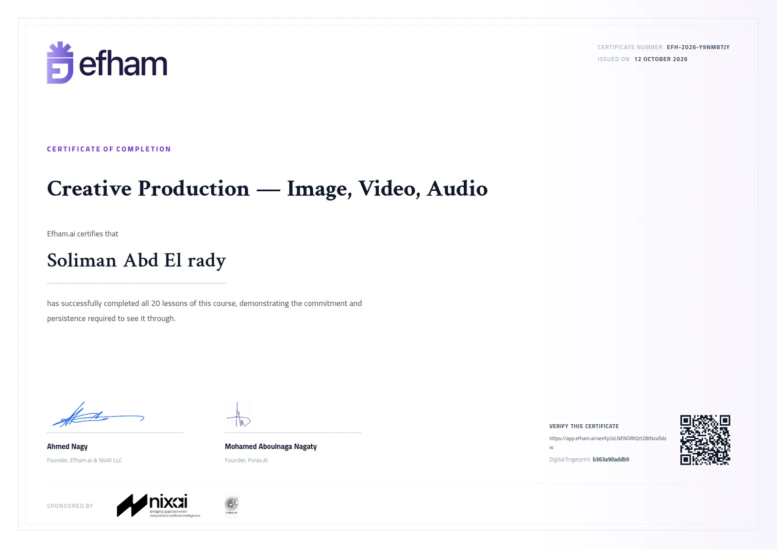Click the Certificate of Completion heading
Screen dimensions: 777x549
coord(109,149)
